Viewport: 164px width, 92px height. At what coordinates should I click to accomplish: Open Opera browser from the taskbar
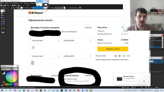[x=36, y=90]
